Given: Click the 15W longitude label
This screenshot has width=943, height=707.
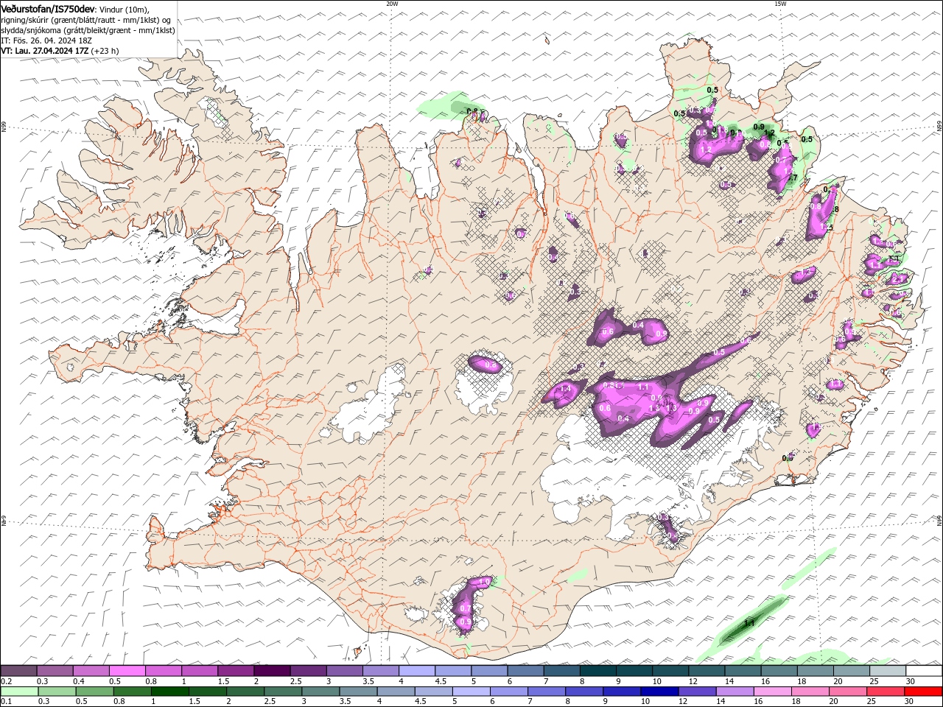Looking at the screenshot, I should click(x=780, y=4).
